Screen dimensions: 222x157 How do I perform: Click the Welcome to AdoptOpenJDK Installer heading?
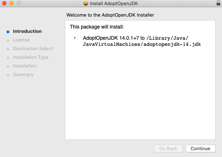[110, 16]
